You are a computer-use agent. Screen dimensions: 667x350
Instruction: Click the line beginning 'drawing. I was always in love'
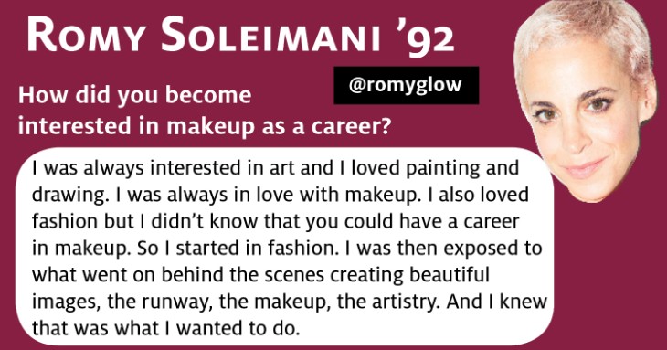[x=281, y=196]
